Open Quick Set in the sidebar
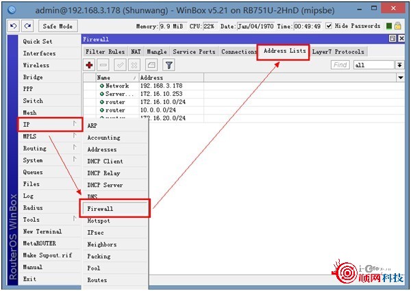The height and width of the screenshot is (291, 411). (49, 41)
